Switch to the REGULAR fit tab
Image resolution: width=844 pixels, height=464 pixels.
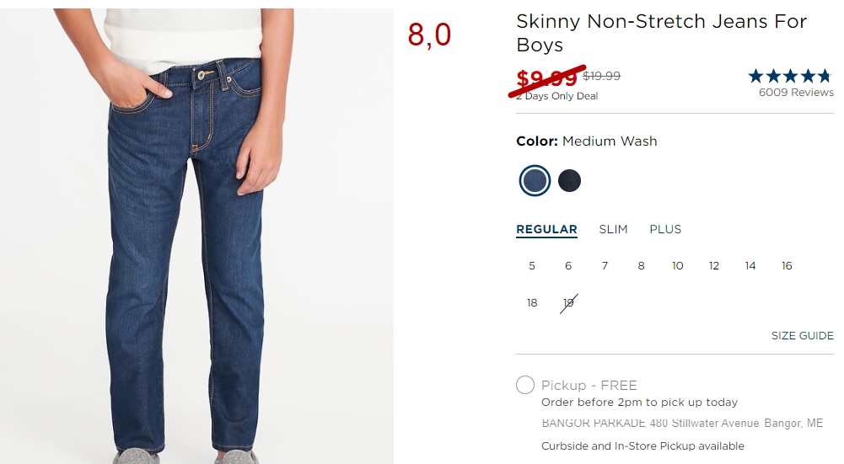click(x=546, y=230)
